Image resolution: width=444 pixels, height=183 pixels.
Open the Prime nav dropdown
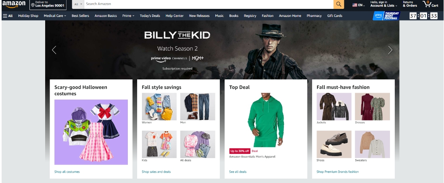click(128, 16)
